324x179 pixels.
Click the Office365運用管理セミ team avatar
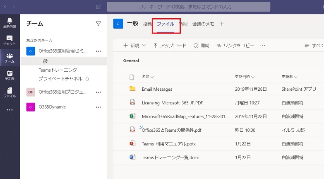click(x=31, y=51)
